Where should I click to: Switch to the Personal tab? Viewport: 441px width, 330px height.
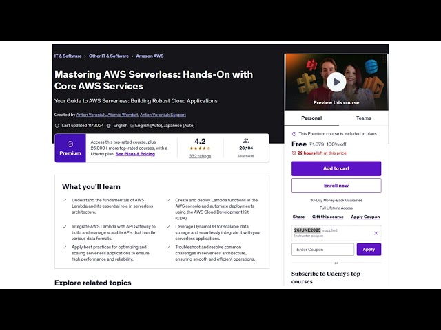(x=311, y=118)
